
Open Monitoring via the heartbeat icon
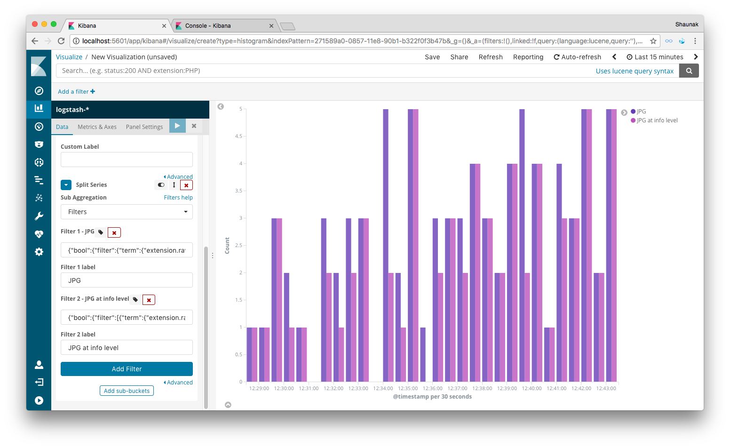click(x=39, y=234)
